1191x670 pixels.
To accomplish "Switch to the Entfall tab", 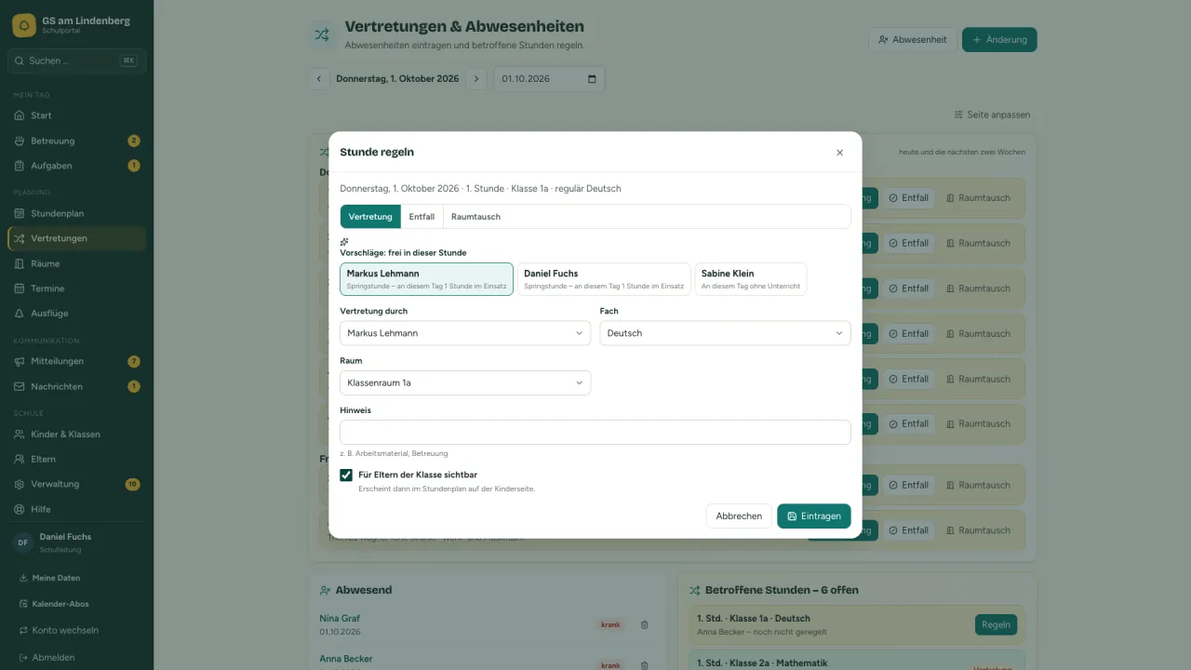I will (422, 217).
